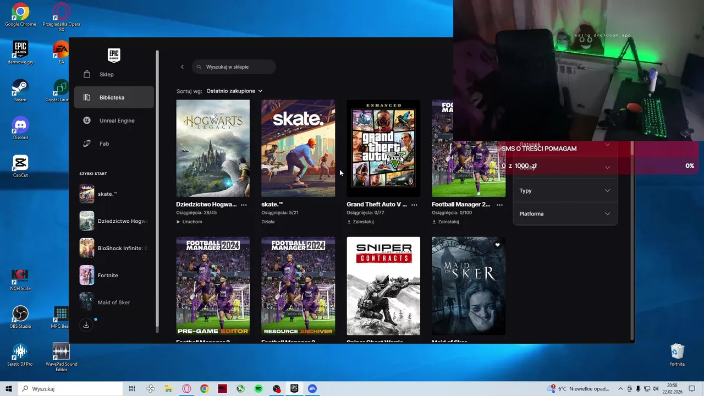The height and width of the screenshot is (396, 704).
Task: Quick launch Dziedzictwo Hogwartu from sidebar
Action: (114, 221)
